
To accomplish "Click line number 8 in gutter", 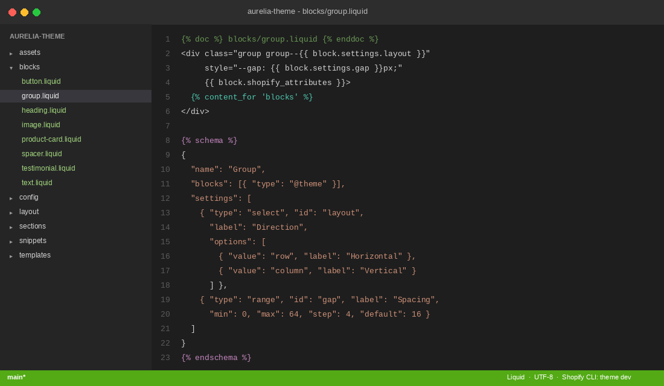I will pos(168,141).
